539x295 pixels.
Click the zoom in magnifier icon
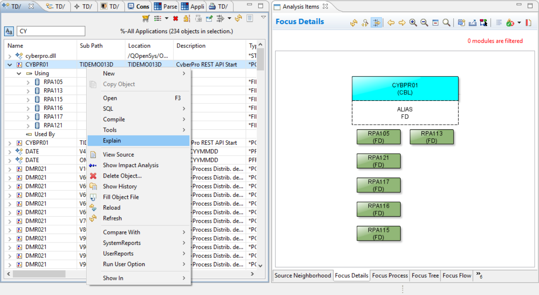click(413, 23)
